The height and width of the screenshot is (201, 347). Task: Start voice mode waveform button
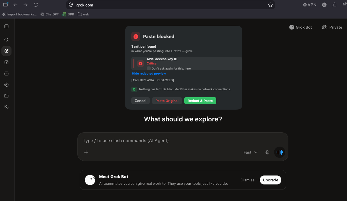click(280, 152)
